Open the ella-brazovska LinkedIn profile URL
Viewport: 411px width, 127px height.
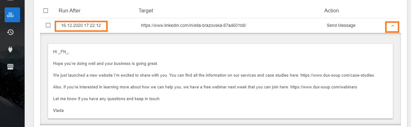193,26
